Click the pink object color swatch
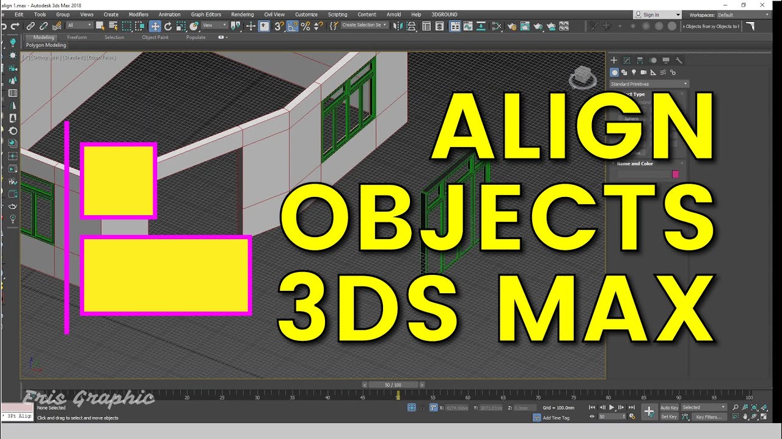This screenshot has width=782, height=439. click(675, 174)
